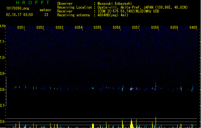
Task: Click the 0354 time marker
Action: pos(79,28)
